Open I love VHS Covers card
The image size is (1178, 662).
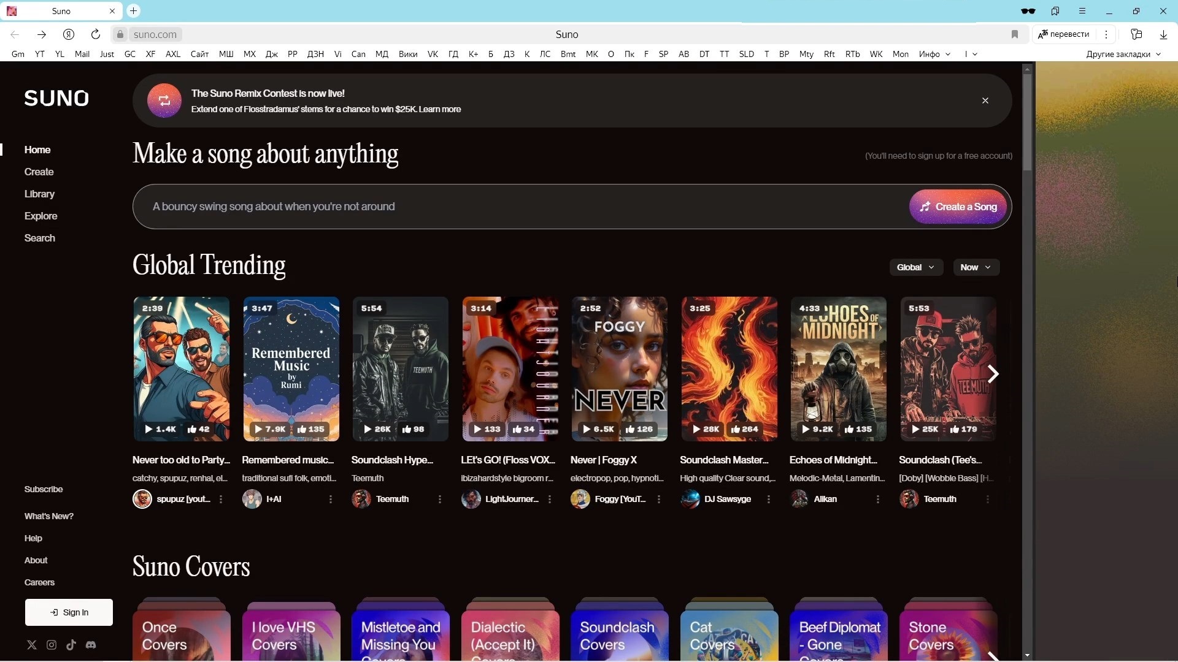coord(291,631)
